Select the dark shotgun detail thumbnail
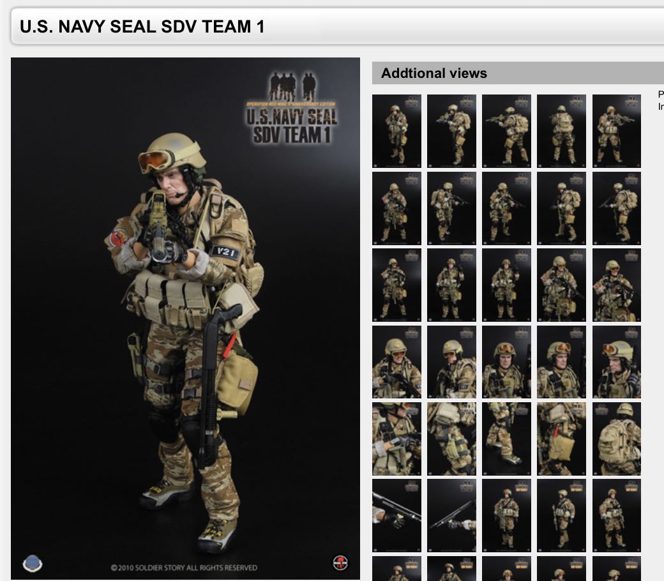Viewport: 664px width, 581px height. [x=396, y=515]
